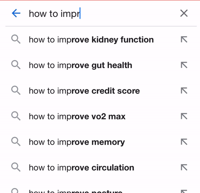Fill query using gut health arrow icon

pyautogui.click(x=184, y=65)
